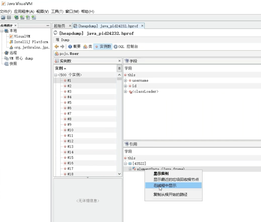Close the Instances (实例数) panel

point(119,61)
